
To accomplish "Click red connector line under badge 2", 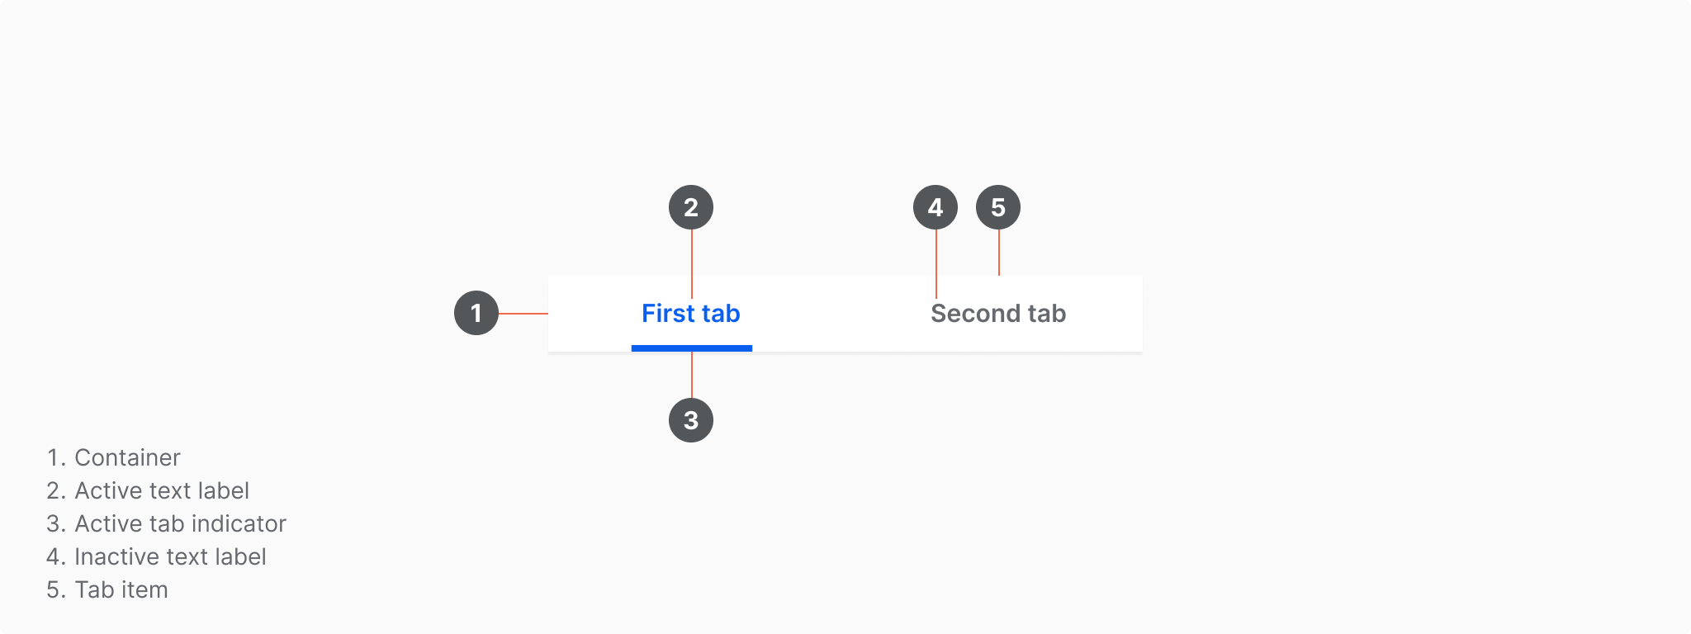I will (x=692, y=264).
